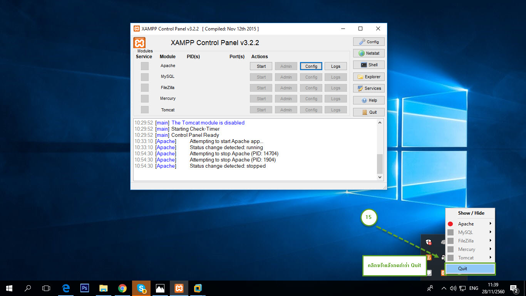Toggle the Tomcat service checkbox
Viewport: 526px width, 296px height.
click(144, 109)
